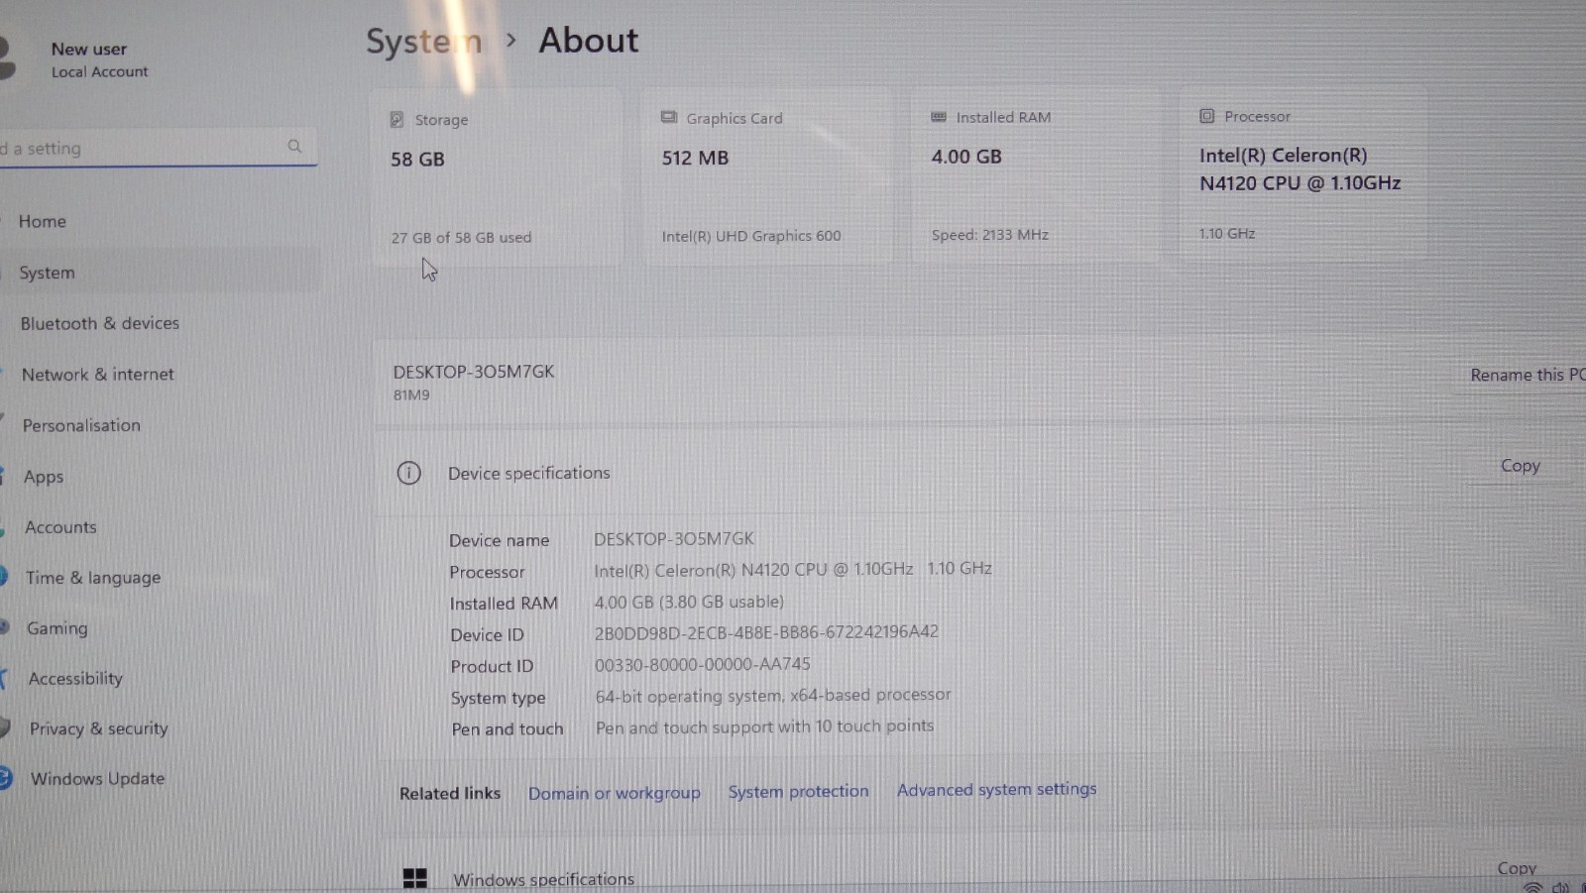Click the Graphics Card icon
This screenshot has width=1586, height=893.
(669, 117)
